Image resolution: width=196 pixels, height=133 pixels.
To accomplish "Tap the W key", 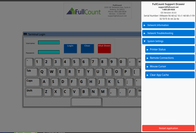I will click(53, 72).
